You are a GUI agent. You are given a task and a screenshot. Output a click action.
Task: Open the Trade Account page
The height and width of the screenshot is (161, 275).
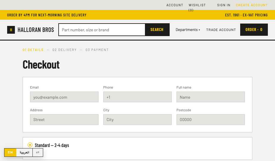coord(221,30)
